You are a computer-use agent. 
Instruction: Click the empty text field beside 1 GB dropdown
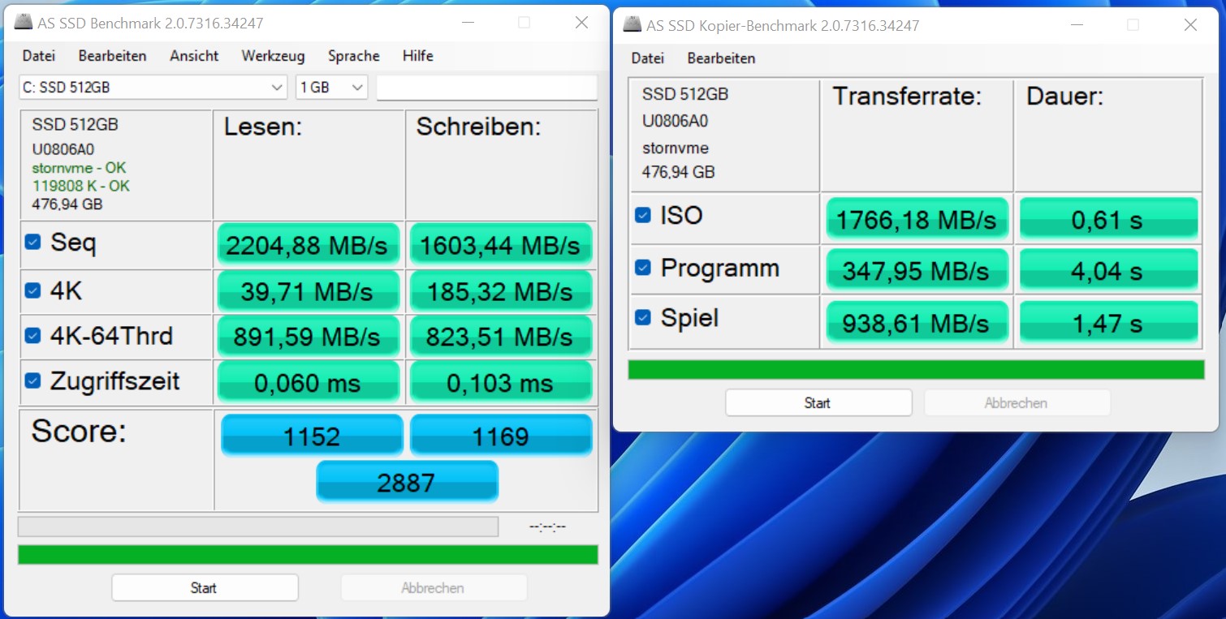pyautogui.click(x=486, y=88)
